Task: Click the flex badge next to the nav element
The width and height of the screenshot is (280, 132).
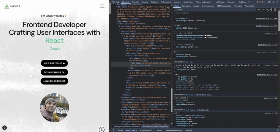Action: pyautogui.click(x=166, y=29)
